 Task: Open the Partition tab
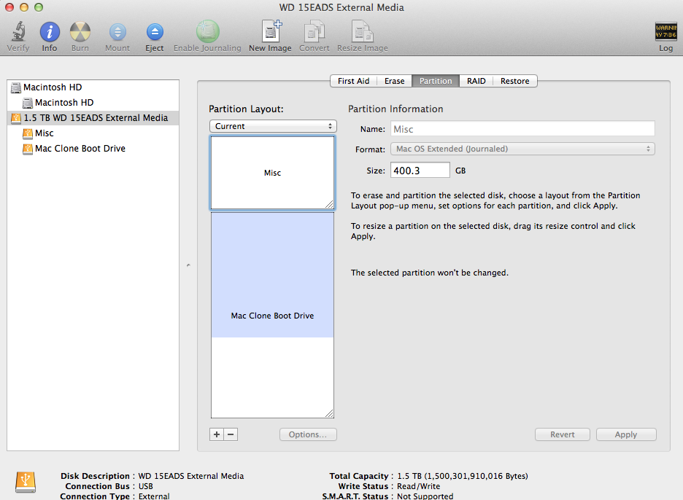[x=436, y=81]
